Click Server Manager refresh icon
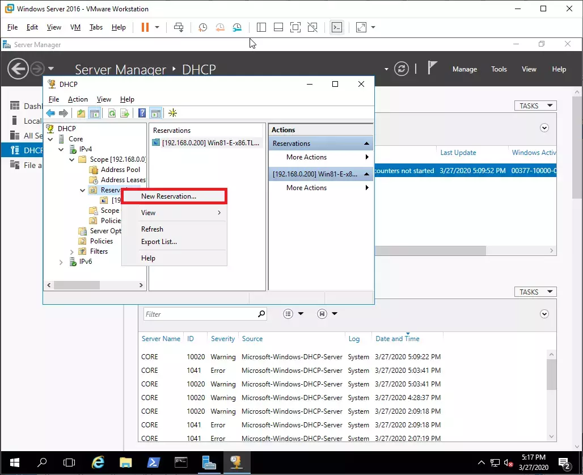 pos(402,69)
